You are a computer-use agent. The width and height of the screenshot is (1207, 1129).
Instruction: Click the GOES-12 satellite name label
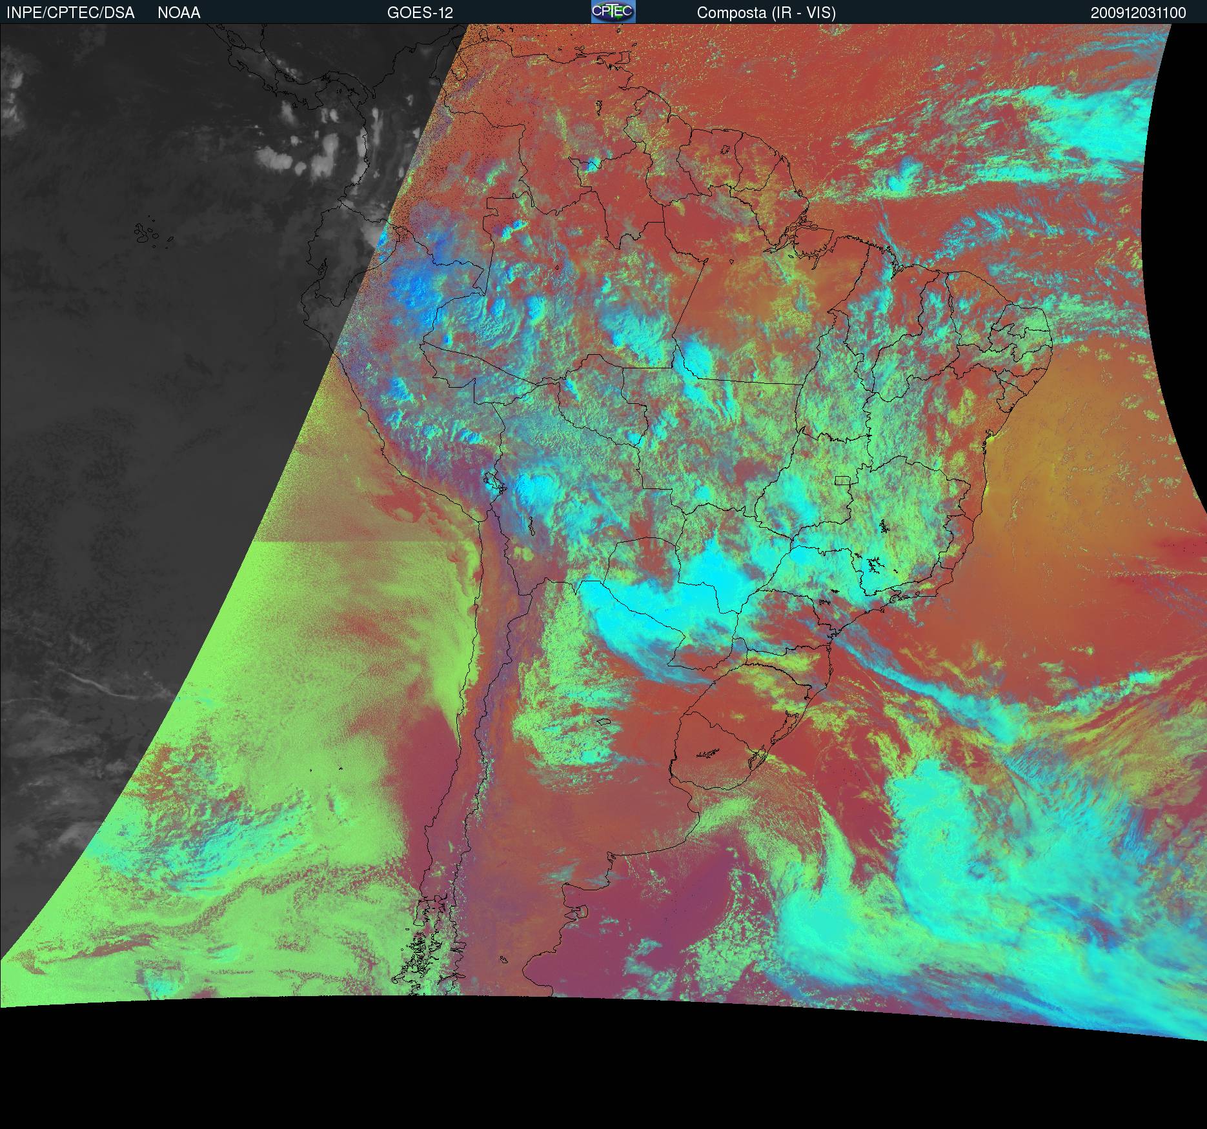pyautogui.click(x=420, y=13)
